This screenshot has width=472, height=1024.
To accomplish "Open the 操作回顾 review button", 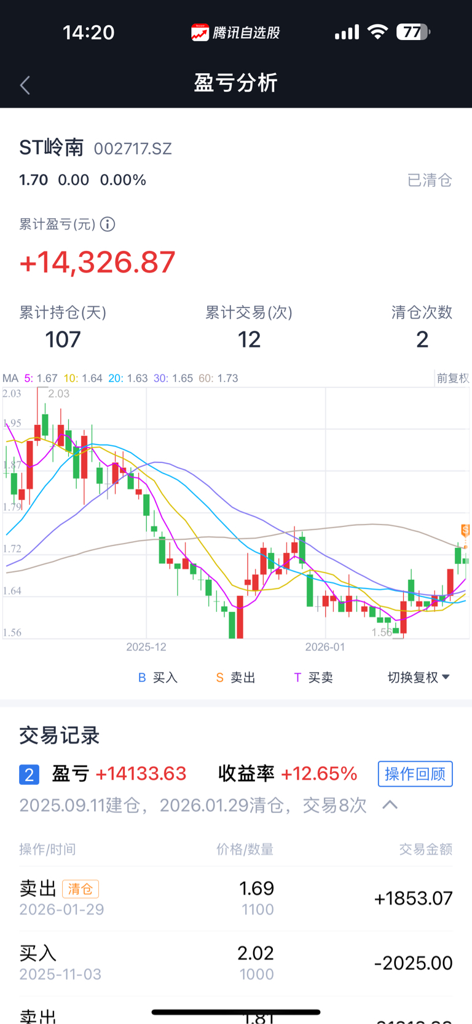I will (415, 774).
